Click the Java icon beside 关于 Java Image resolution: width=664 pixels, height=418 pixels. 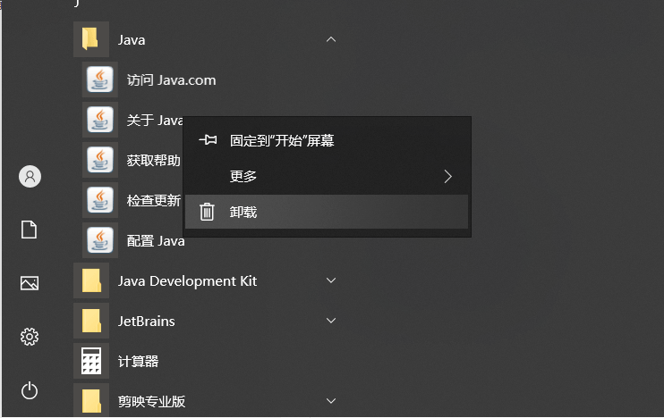tap(100, 120)
